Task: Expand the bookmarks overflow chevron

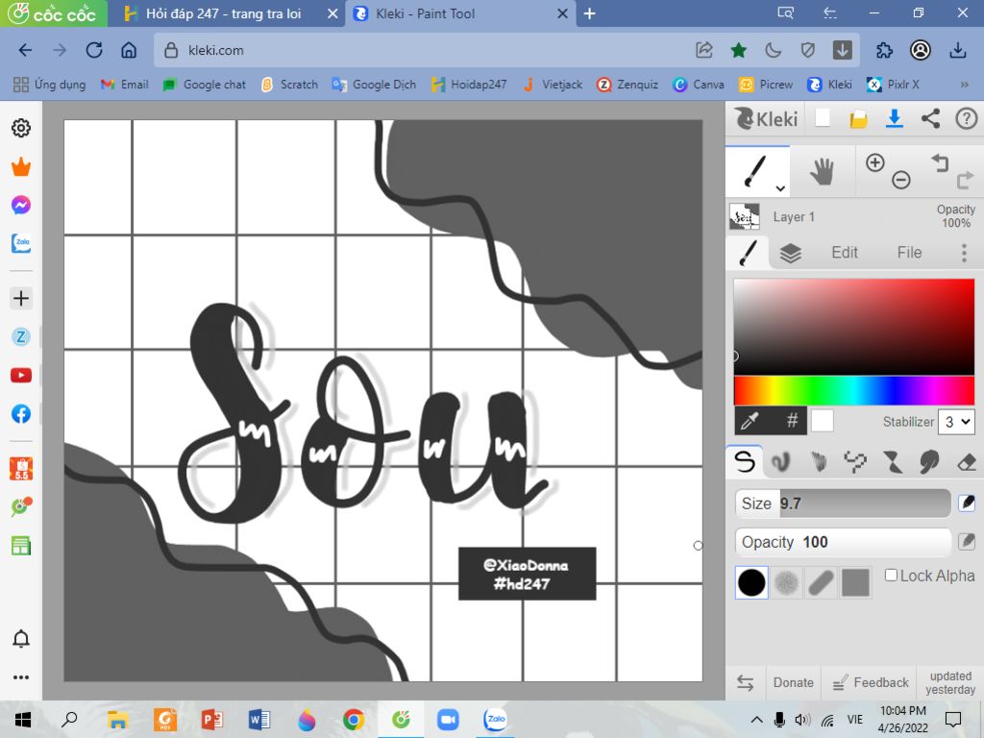Action: click(x=964, y=85)
